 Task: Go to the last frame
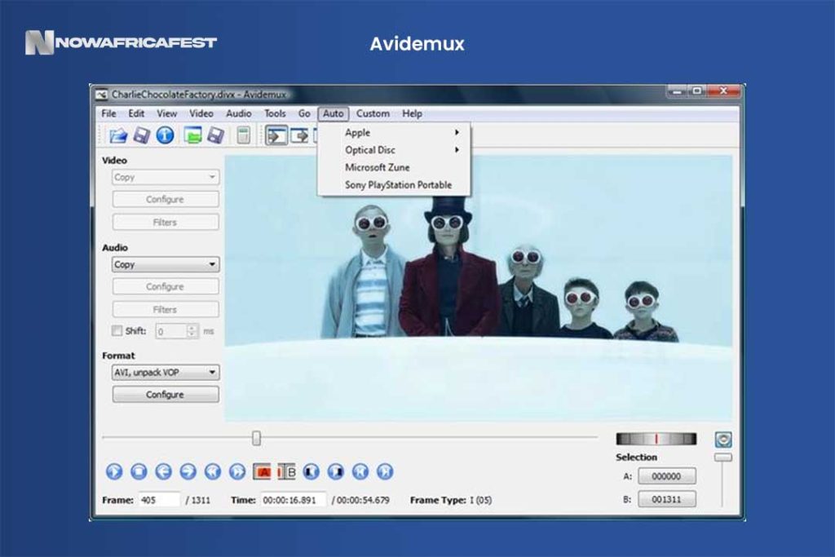click(x=385, y=471)
